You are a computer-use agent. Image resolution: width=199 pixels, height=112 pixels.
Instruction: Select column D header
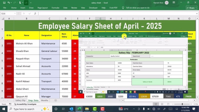(66, 19)
